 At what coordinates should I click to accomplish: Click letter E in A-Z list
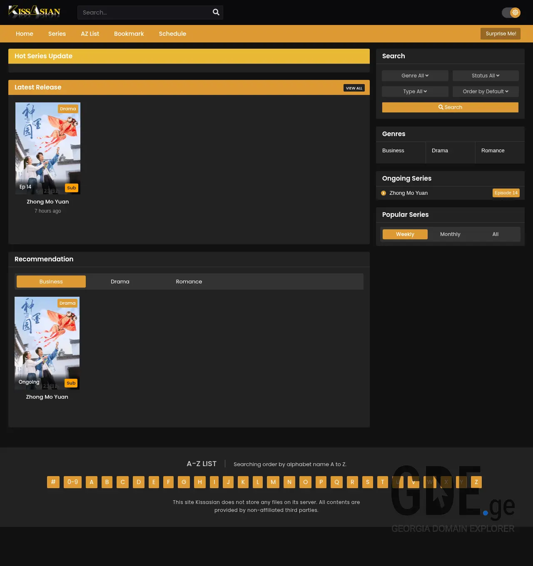coord(154,482)
